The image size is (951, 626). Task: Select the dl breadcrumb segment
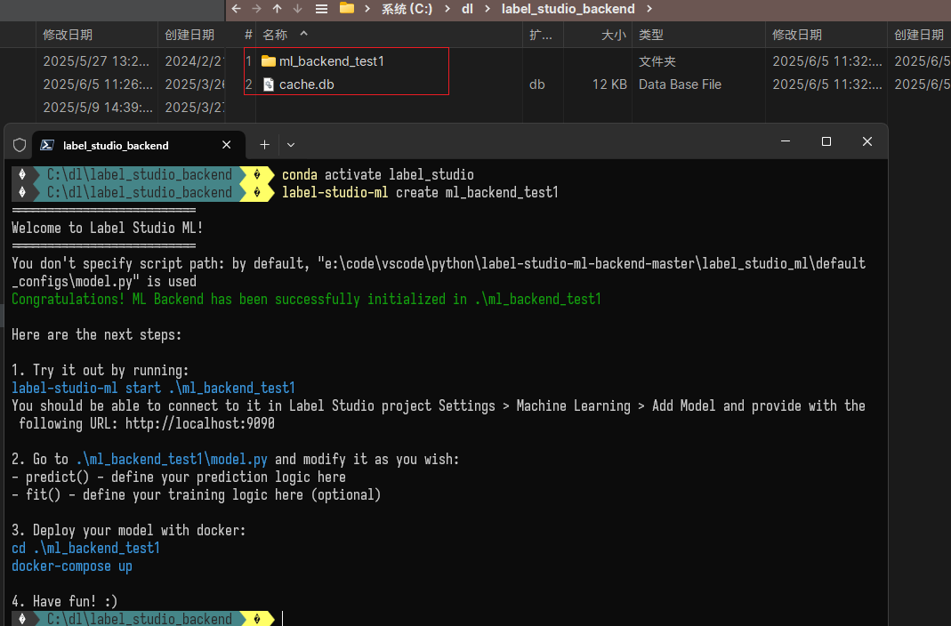tap(467, 9)
